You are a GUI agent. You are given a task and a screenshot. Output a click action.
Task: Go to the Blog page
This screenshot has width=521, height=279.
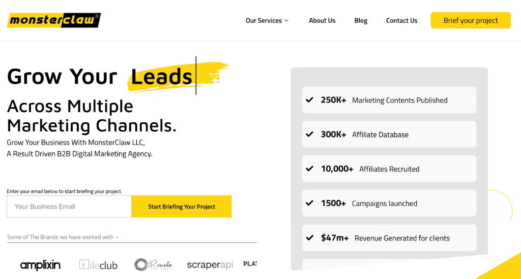[x=361, y=21]
